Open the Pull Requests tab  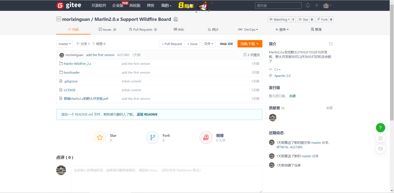click(143, 29)
